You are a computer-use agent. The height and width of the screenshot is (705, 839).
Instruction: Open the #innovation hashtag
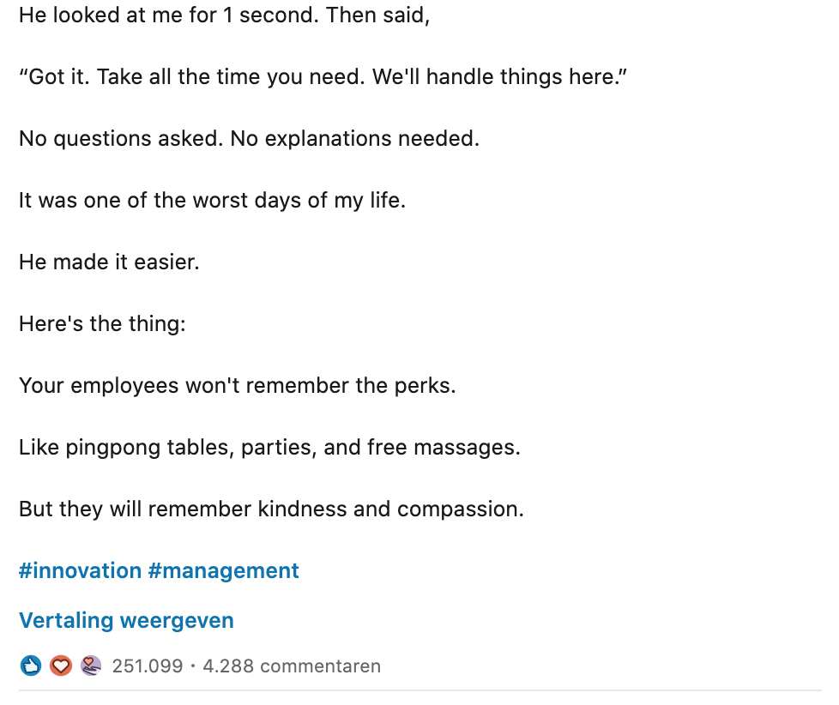[x=80, y=570]
